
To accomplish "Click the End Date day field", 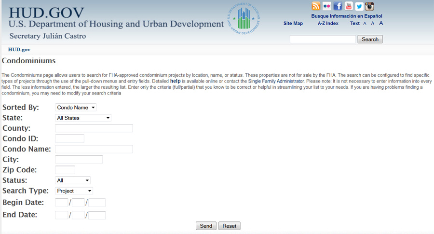I will (x=78, y=215).
